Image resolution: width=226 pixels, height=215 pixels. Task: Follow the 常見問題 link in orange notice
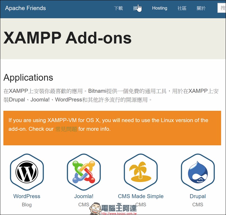pos(66,129)
